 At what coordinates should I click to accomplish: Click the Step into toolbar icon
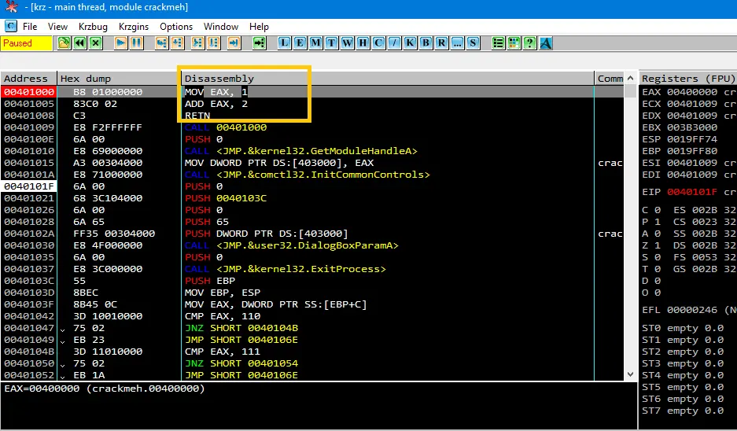pyautogui.click(x=162, y=43)
